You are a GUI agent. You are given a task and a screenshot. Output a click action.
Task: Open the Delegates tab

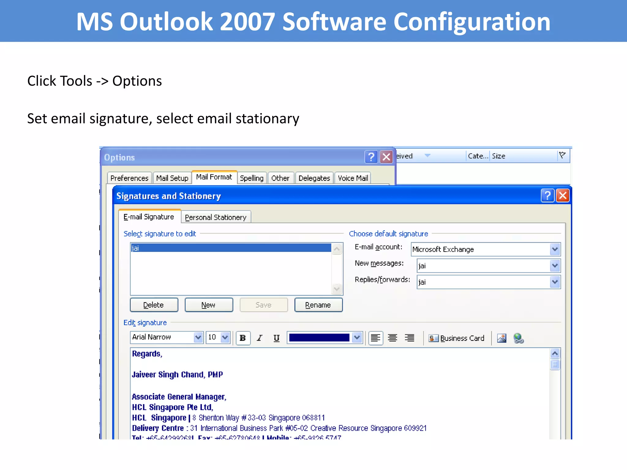(x=314, y=178)
